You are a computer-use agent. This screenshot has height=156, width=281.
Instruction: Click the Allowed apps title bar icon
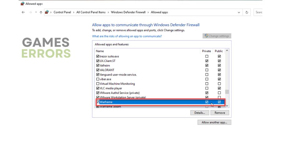22,3
